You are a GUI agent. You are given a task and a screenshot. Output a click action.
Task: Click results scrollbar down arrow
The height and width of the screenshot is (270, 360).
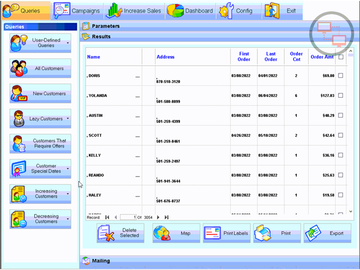(x=350, y=211)
